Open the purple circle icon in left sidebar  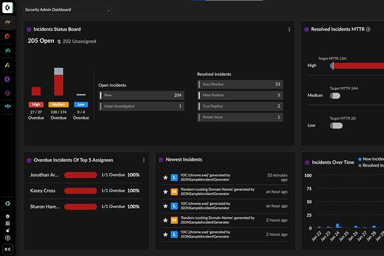pos(7,79)
